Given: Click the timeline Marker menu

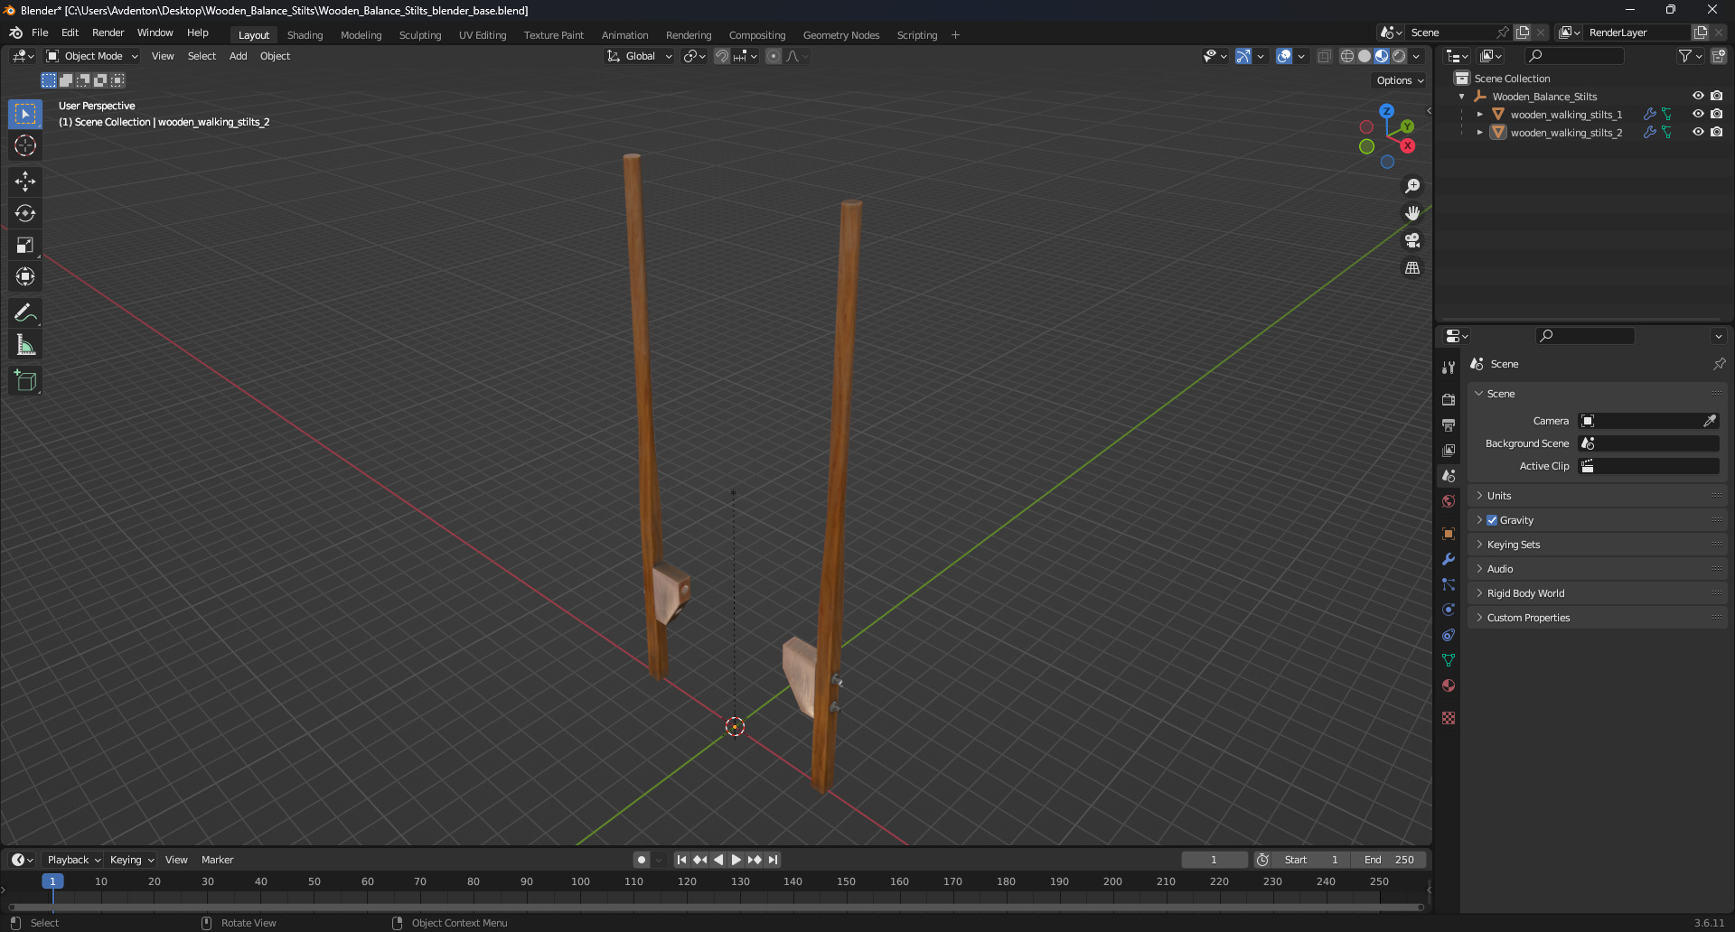Looking at the screenshot, I should click(217, 860).
